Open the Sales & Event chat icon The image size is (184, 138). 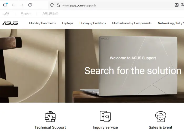(161, 117)
